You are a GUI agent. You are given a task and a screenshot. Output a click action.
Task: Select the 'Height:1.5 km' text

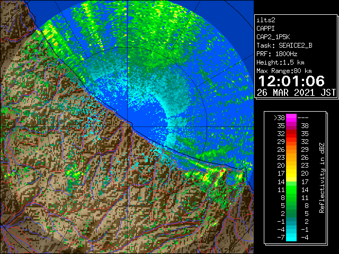[x=280, y=62]
